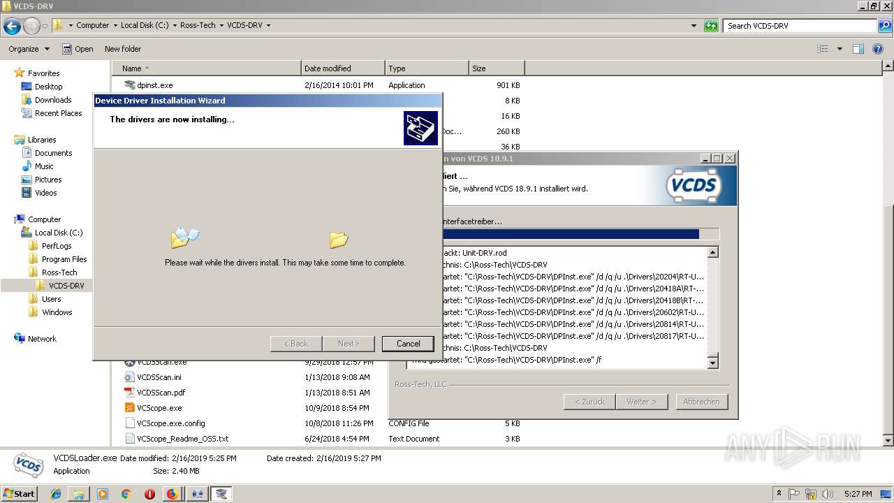Open the media player taskbar icon
The image size is (894, 503).
[x=103, y=494]
